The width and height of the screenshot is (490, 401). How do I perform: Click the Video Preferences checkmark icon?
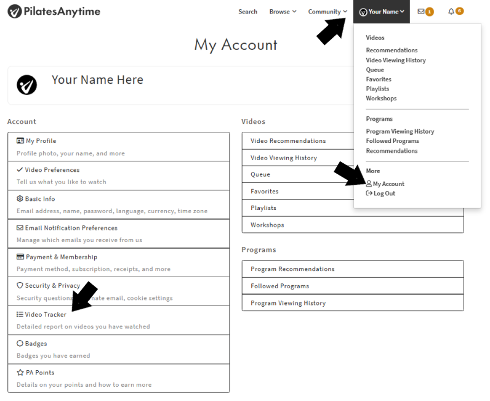coord(20,169)
